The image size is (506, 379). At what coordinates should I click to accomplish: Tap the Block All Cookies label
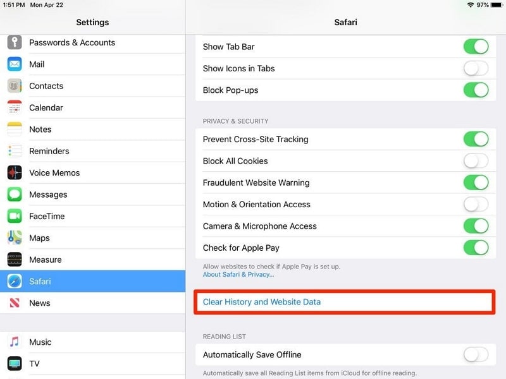coord(235,161)
